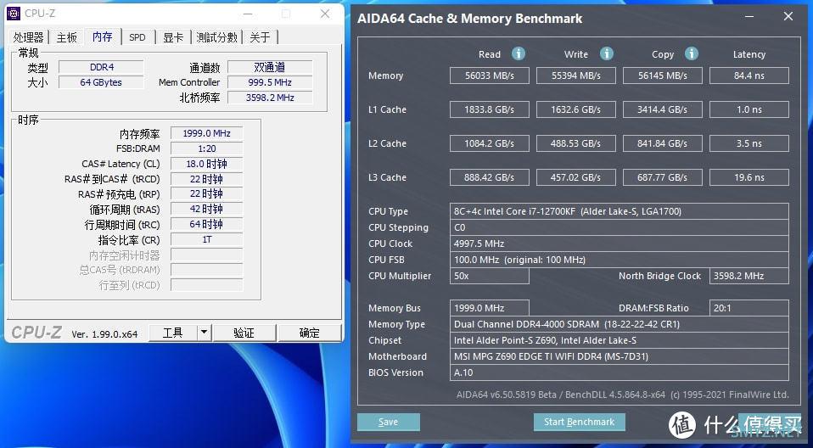
Task: Click CAS# Latency value 18.0 时钟
Action: pos(206,164)
